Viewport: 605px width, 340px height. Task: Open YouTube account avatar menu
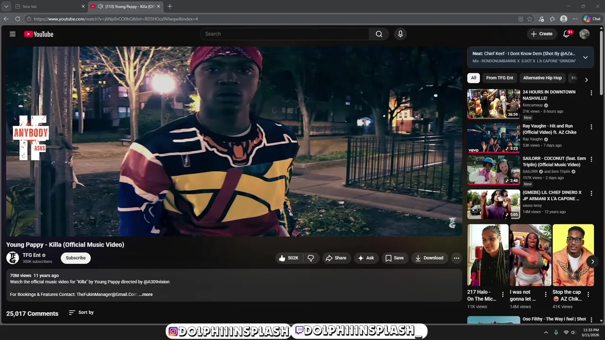pos(585,34)
